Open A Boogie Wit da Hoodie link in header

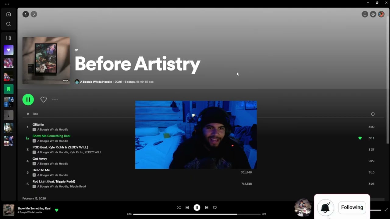click(x=96, y=82)
